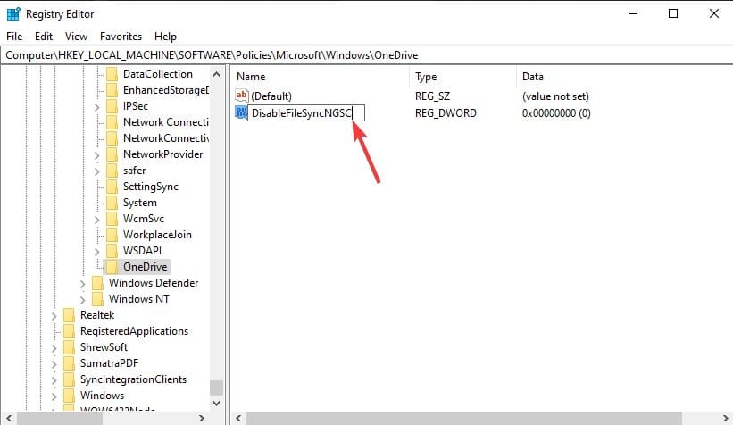Click the Network Connecti folder icon

pos(112,122)
